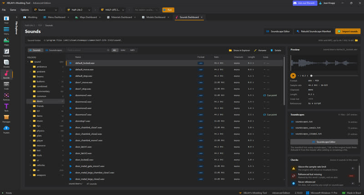Expand the weapons folder
Screen dimensions: 364x195
(30, 175)
